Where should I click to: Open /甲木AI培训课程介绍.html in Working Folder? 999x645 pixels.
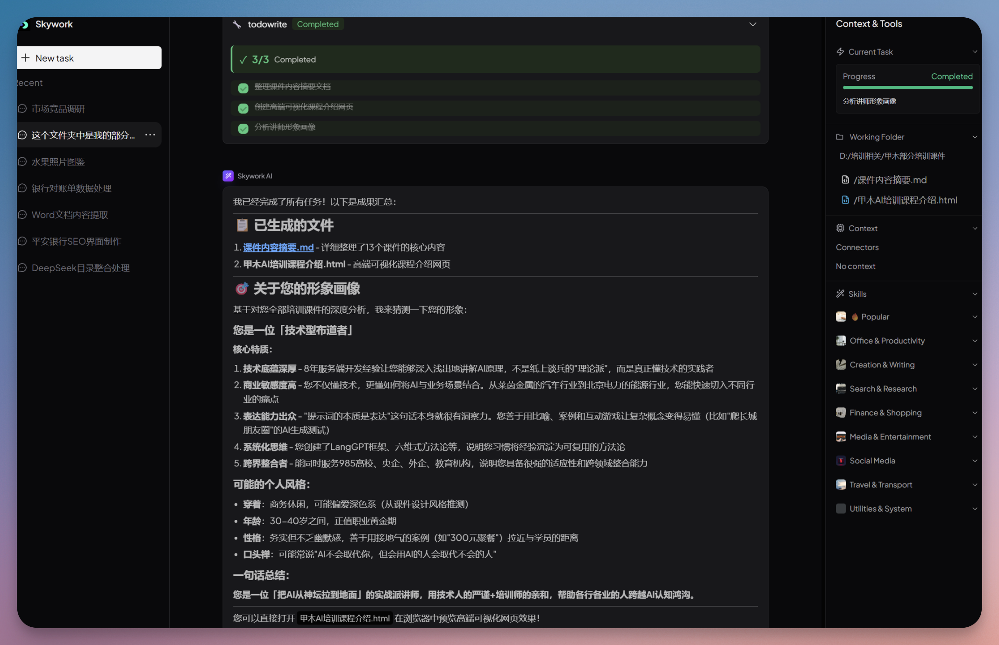pos(906,200)
